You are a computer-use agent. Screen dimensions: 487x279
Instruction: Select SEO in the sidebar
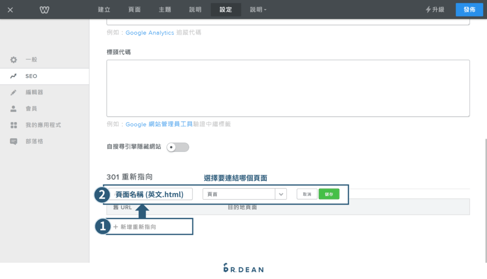pyautogui.click(x=45, y=76)
